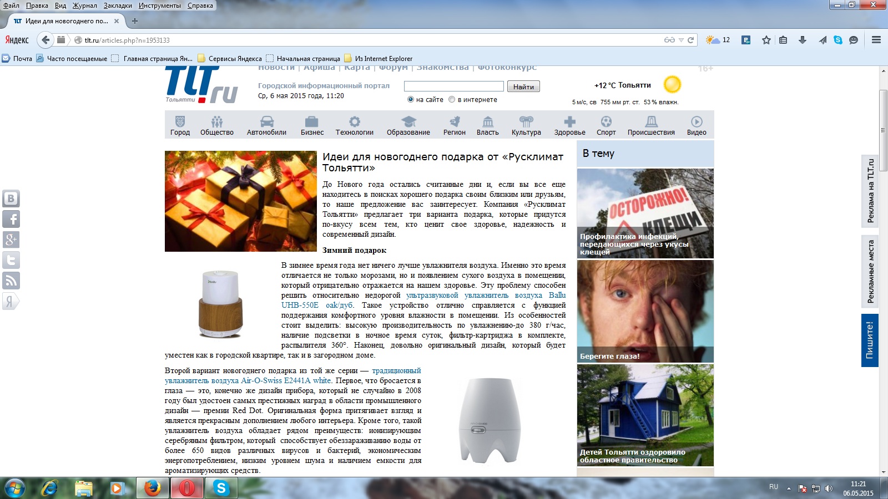Click the paper plane share icon
The width and height of the screenshot is (888, 499).
coord(823,40)
